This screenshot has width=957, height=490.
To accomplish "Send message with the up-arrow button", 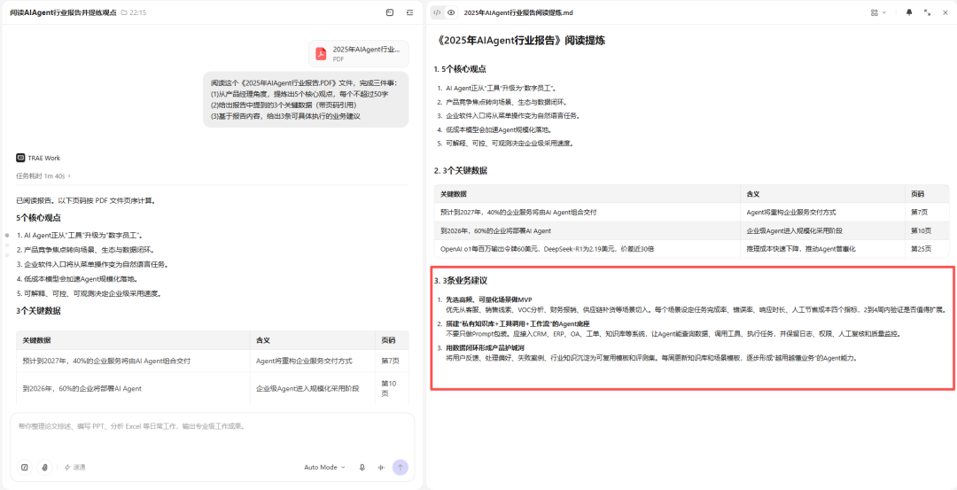I will 401,468.
